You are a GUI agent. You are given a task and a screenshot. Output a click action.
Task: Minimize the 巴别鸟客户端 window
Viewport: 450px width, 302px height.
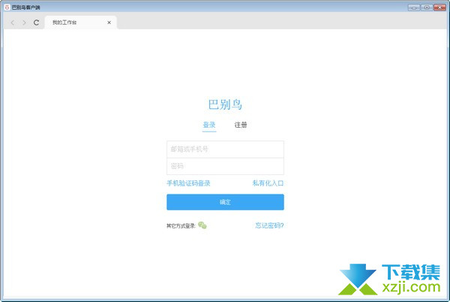click(x=414, y=8)
